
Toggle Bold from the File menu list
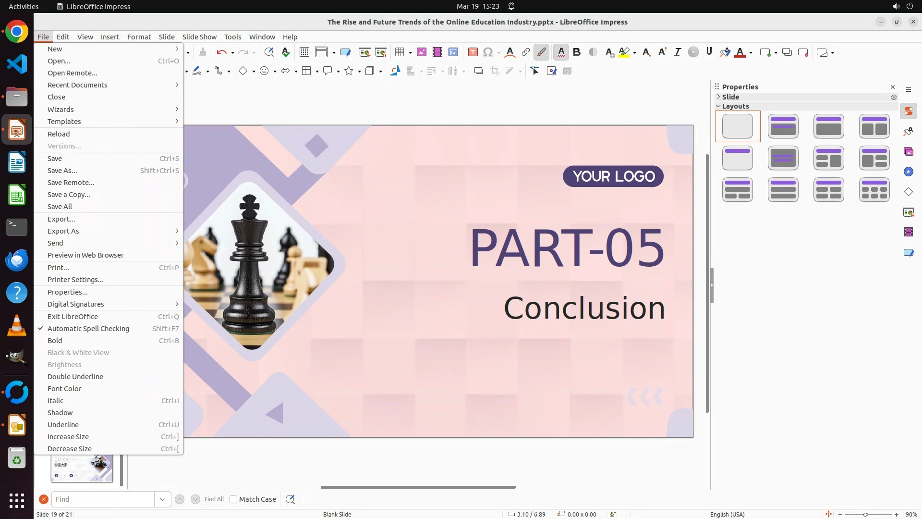[x=55, y=341]
